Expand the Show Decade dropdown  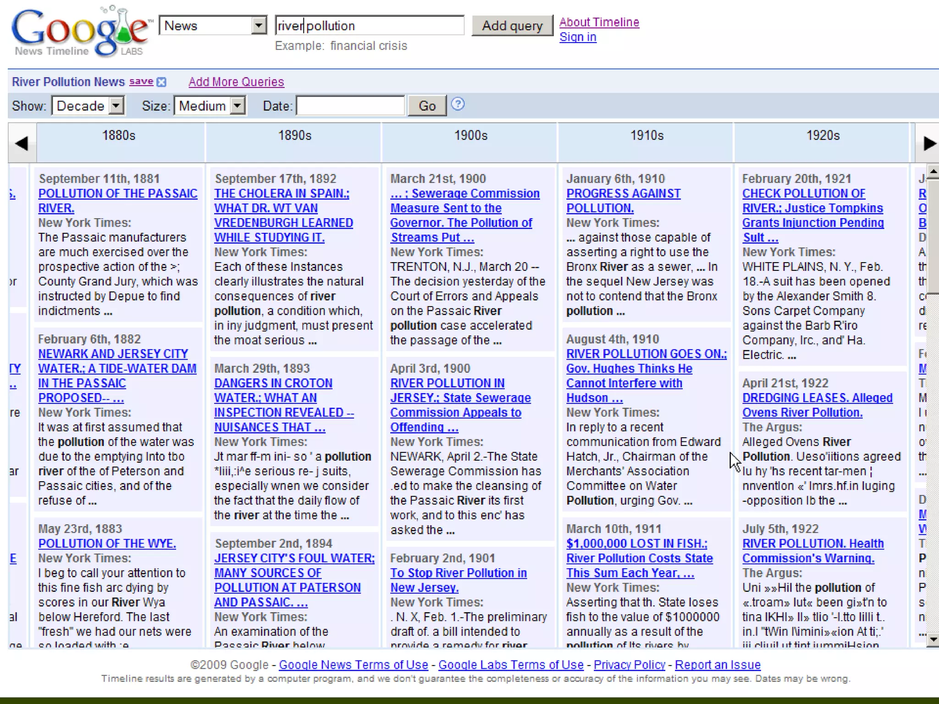pos(116,106)
